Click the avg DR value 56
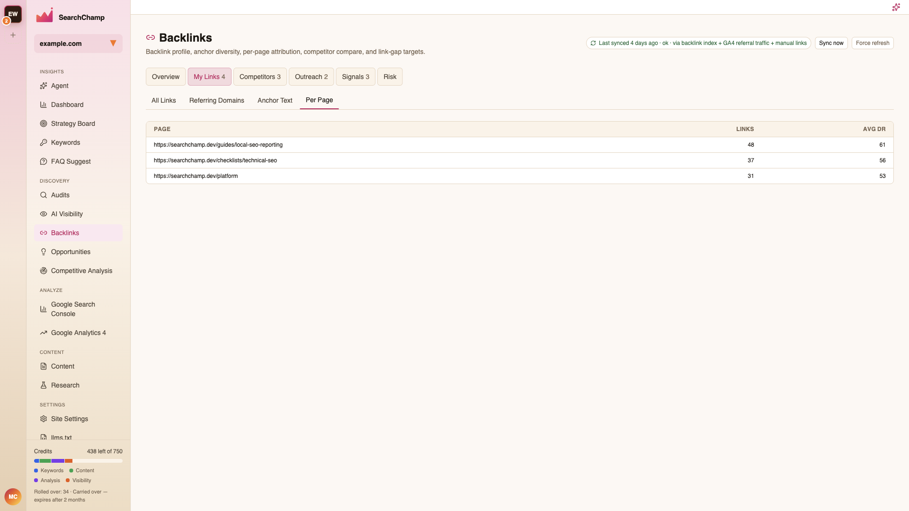The height and width of the screenshot is (511, 909). tap(882, 160)
